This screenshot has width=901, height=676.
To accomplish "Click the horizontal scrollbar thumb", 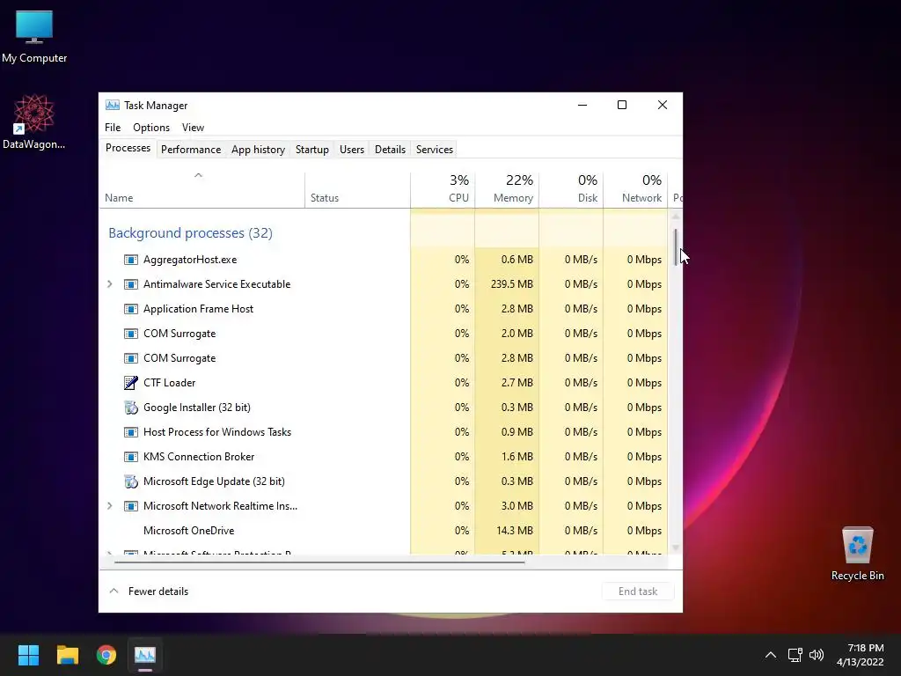I will coord(319,562).
